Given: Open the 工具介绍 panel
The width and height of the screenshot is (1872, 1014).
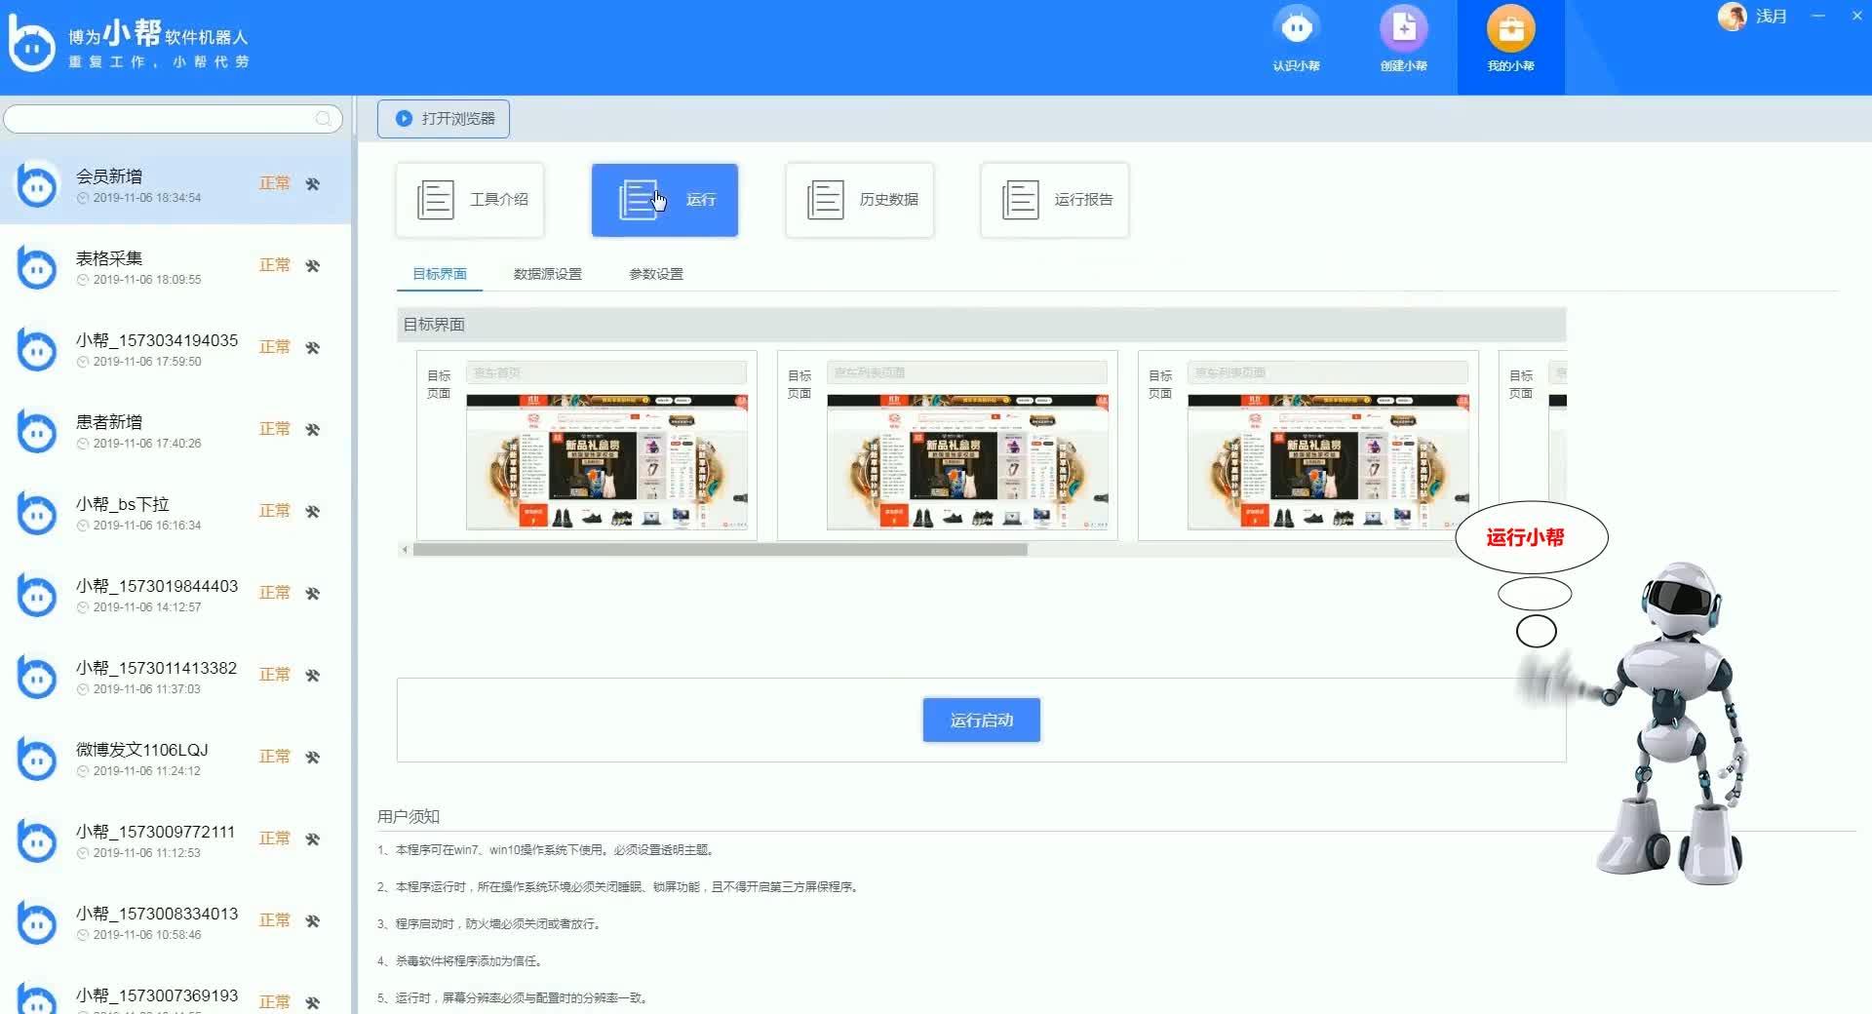Looking at the screenshot, I should click(x=470, y=200).
